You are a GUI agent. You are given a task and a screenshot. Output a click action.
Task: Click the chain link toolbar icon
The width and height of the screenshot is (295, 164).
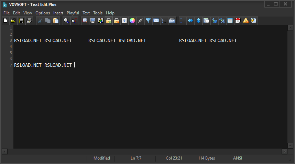point(140,21)
